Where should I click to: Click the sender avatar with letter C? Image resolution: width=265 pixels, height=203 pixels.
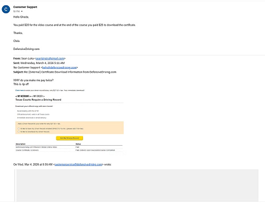[6, 9]
